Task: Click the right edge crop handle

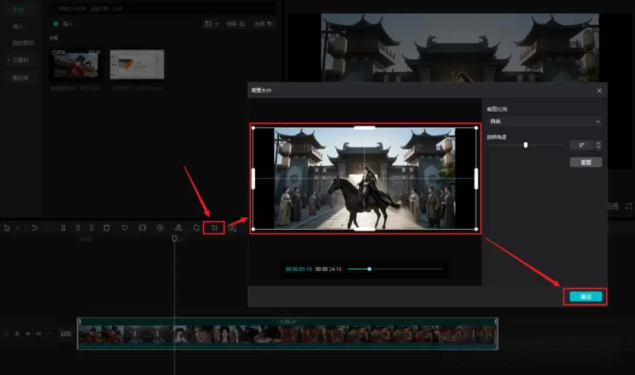Action: pyautogui.click(x=476, y=179)
